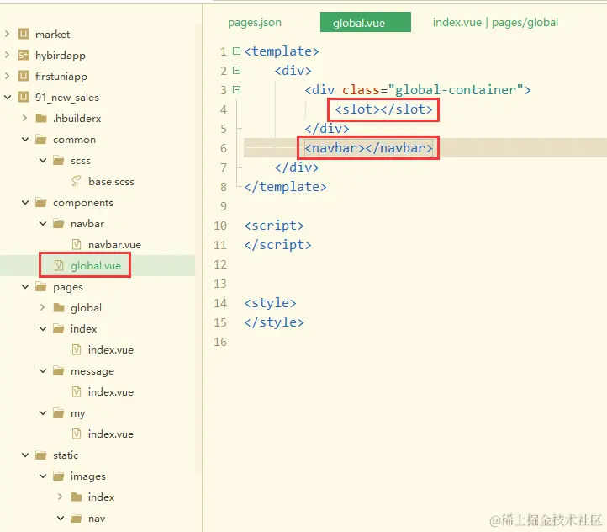
Task: Open index.vue under the message folder
Action: 111,391
